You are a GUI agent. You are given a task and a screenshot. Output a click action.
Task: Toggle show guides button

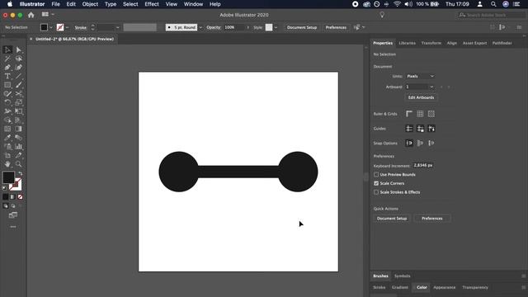409,129
